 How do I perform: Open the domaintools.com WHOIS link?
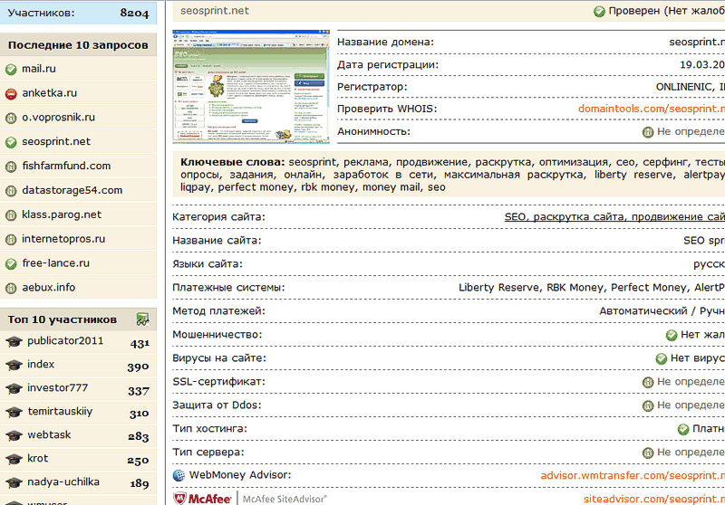click(x=652, y=109)
